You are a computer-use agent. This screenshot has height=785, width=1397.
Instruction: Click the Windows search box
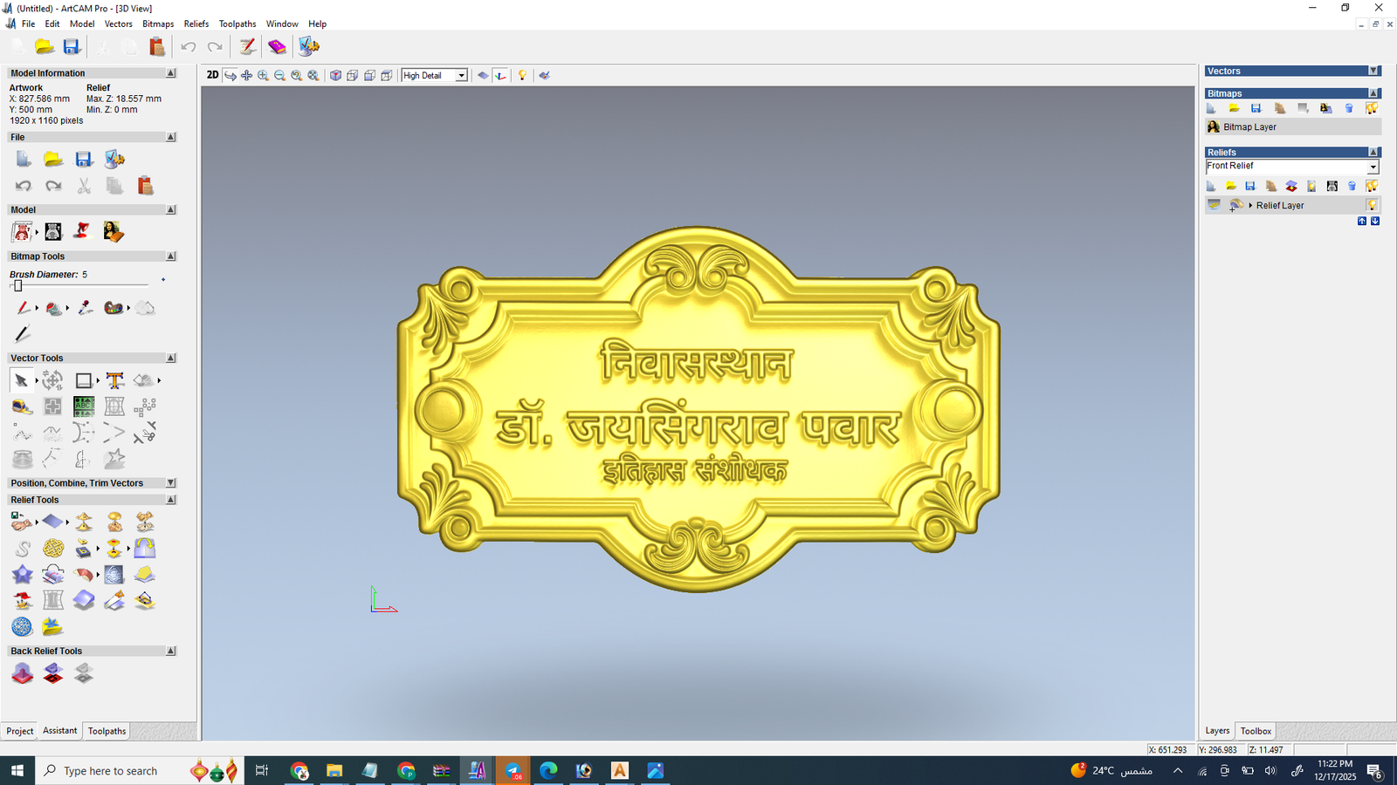pyautogui.click(x=111, y=771)
